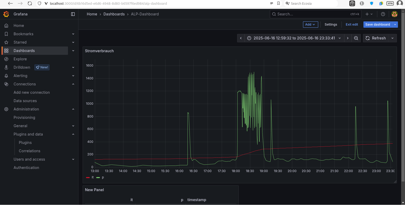Open the time range picker dropdown

click(x=294, y=38)
